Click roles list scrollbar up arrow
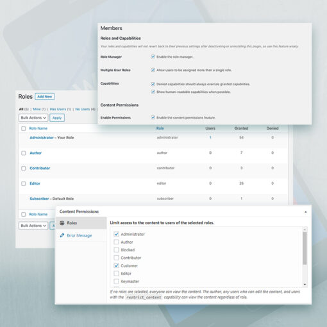 coord(305,230)
